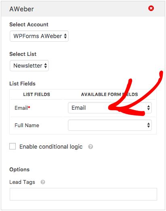Open the WPForms AWeber account dropdown
Screen dimensions: 166x211
click(x=39, y=36)
